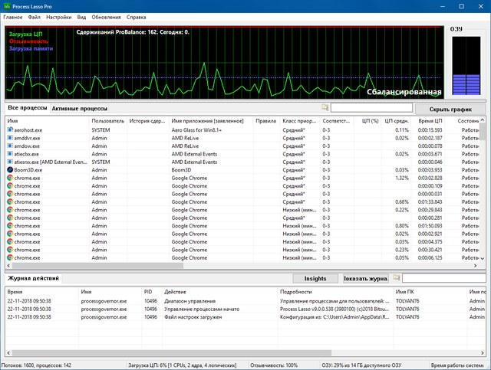
Task: Click the Insights button
Action: [x=315, y=279]
